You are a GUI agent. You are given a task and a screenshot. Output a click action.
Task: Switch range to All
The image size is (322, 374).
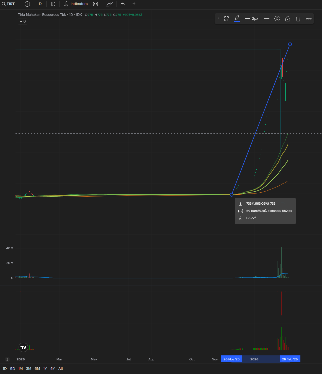click(x=61, y=369)
